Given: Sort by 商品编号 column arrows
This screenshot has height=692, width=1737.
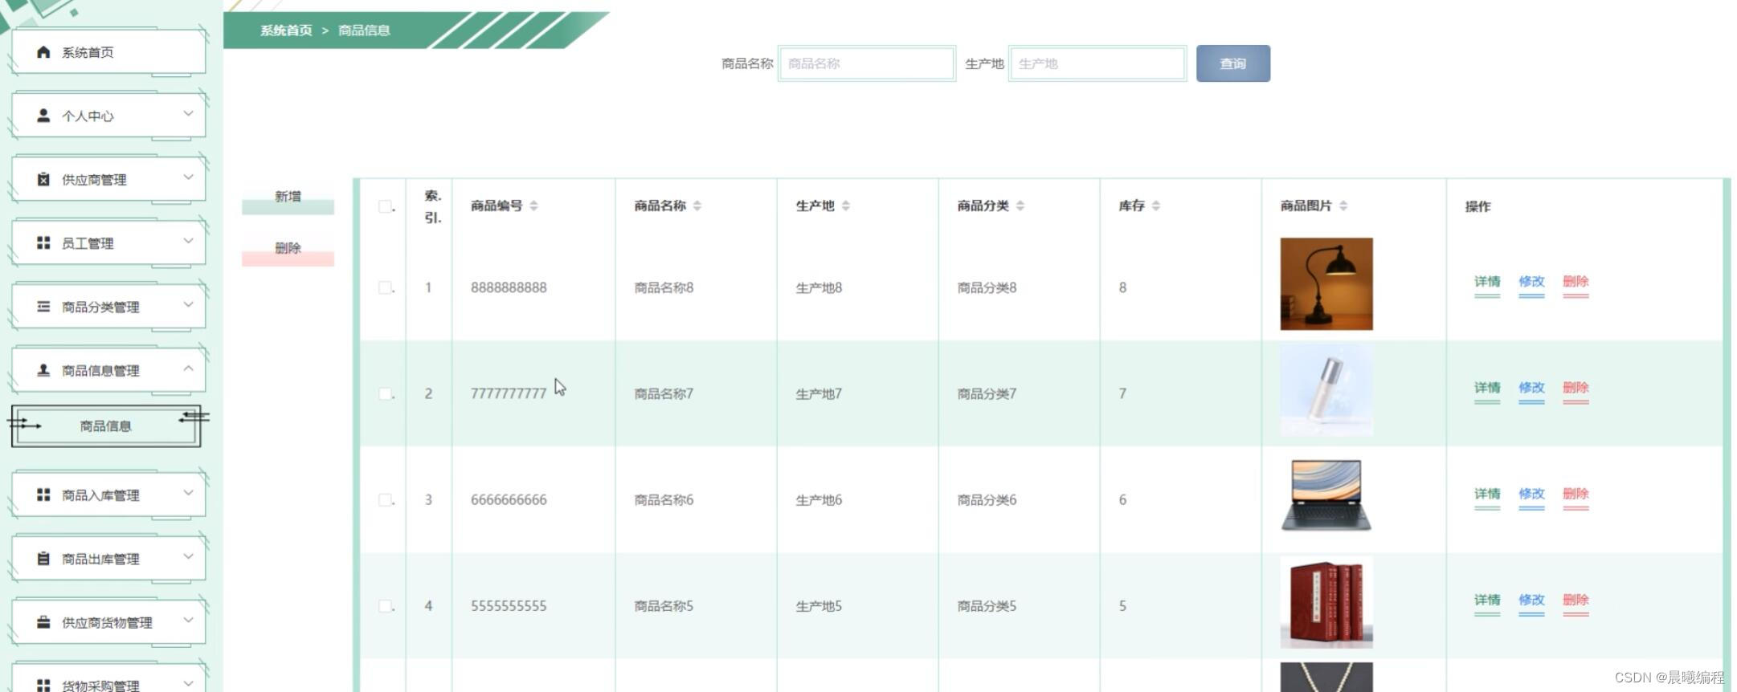Looking at the screenshot, I should coord(533,206).
